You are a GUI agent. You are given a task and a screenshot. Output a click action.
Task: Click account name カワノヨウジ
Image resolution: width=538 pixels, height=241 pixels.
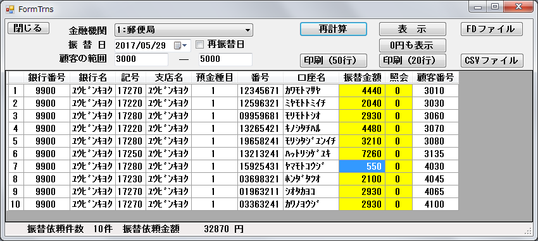311,204
